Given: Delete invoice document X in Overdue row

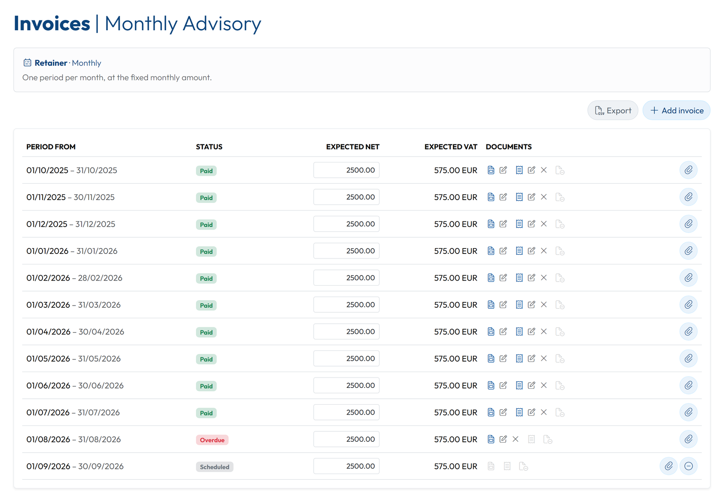Looking at the screenshot, I should pos(515,439).
